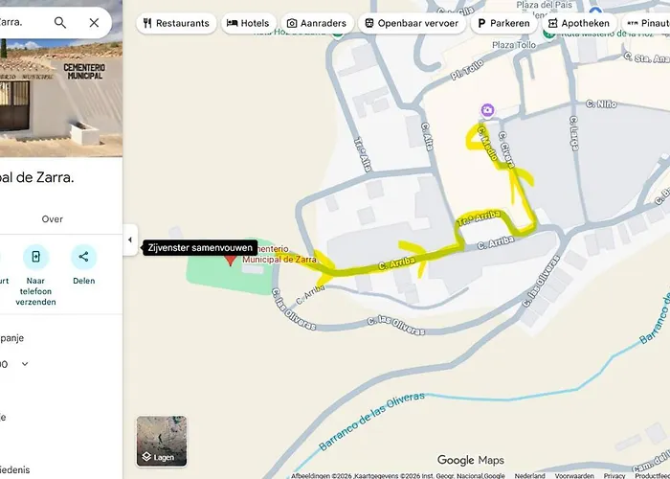Click the C. Alta street label
The image size is (670, 479).
coord(427,136)
